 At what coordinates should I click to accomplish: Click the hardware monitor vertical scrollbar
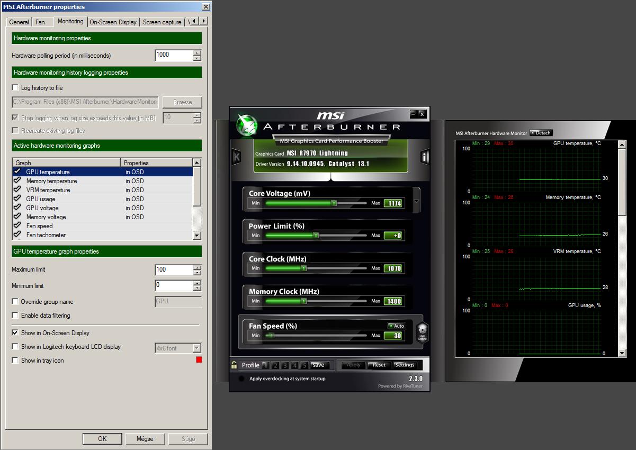tap(622, 249)
